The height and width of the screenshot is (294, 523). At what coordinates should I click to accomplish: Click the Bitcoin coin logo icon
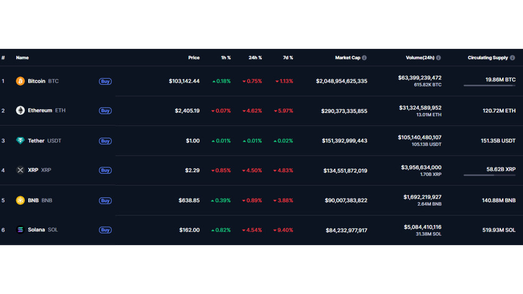[20, 81]
